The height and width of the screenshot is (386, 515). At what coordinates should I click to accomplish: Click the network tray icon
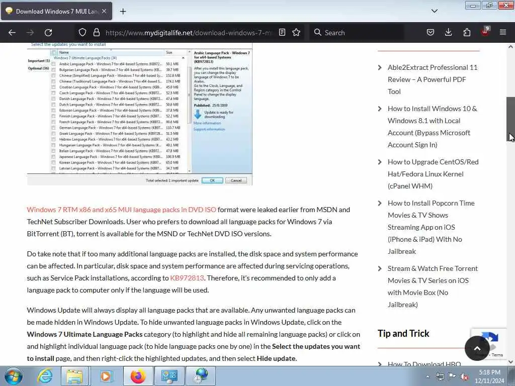[440, 377]
